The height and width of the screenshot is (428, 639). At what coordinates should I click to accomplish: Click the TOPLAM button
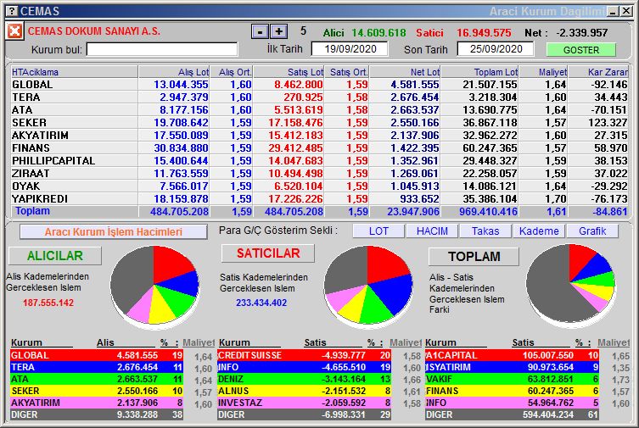click(474, 257)
